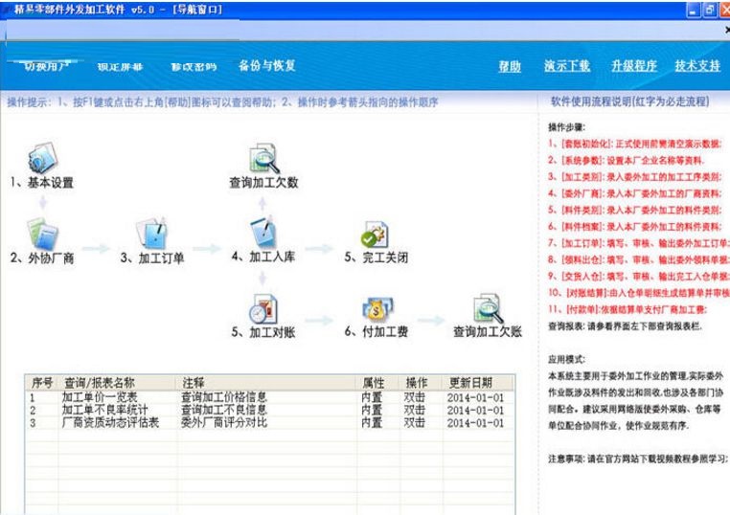The image size is (730, 515).
Task: Click the 升级程序 upgrade program link
Action: (x=634, y=66)
